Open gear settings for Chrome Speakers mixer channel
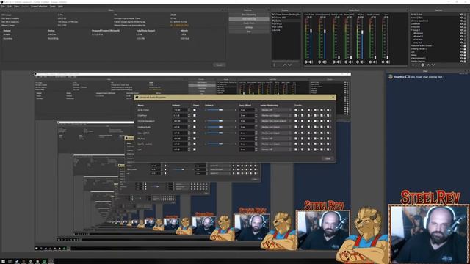The width and height of the screenshot is (470, 264). [x=319, y=62]
